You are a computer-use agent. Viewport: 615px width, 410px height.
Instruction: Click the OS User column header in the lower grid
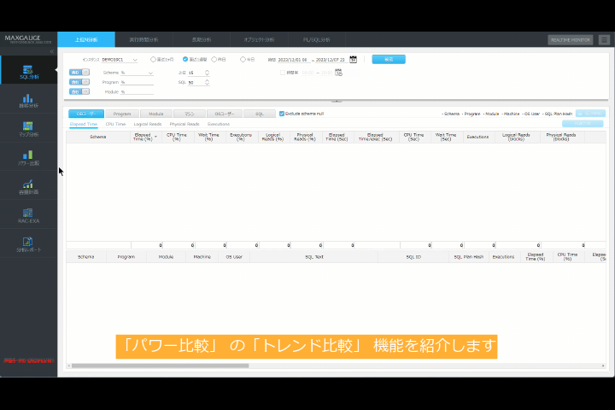pos(234,257)
